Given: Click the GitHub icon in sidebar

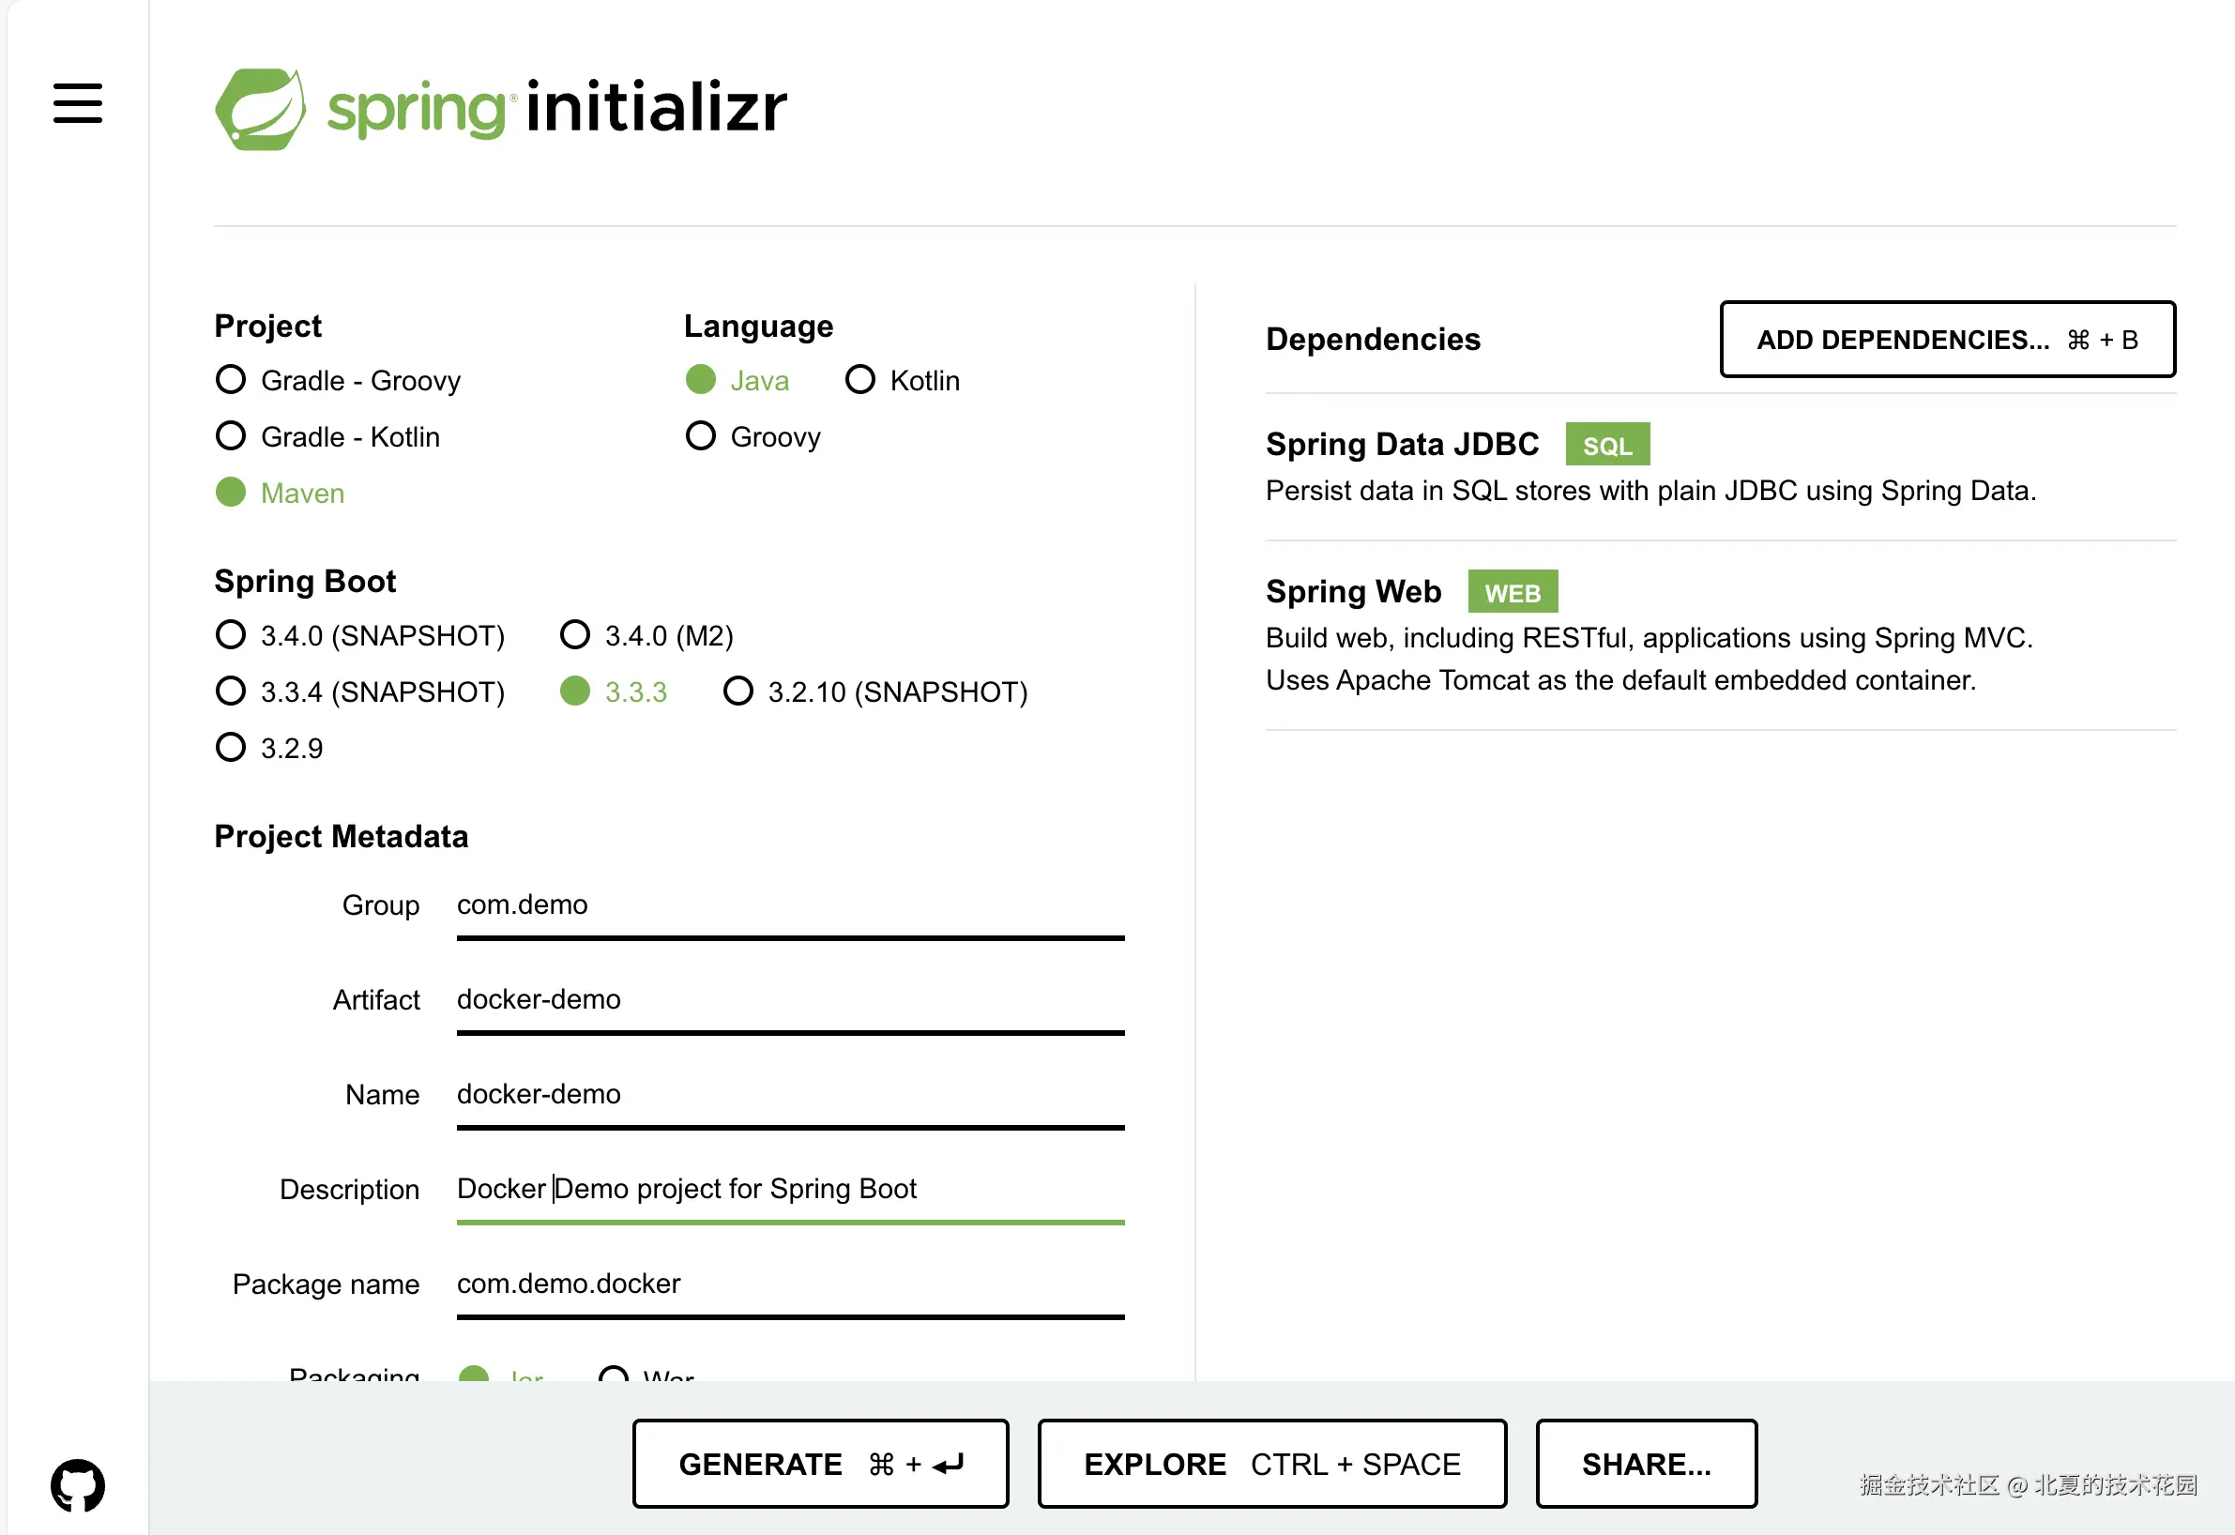Looking at the screenshot, I should [78, 1485].
